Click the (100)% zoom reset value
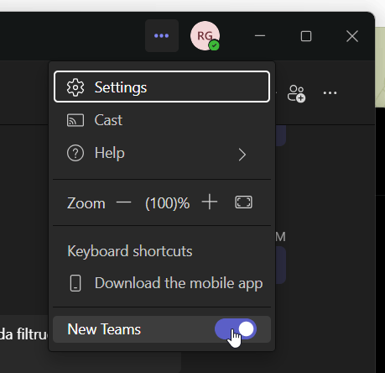The image size is (385, 373). pyautogui.click(x=167, y=203)
